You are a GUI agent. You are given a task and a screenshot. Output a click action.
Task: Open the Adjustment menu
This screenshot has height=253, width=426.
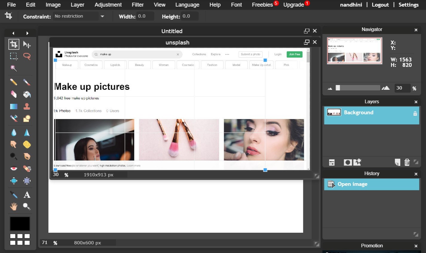108,5
